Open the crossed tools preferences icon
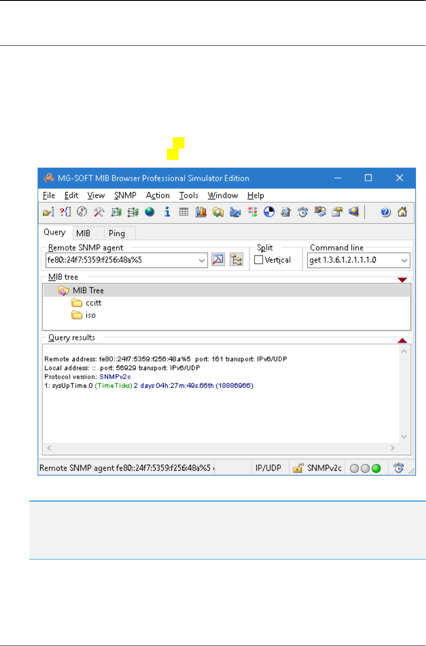The image size is (426, 646). (x=99, y=212)
